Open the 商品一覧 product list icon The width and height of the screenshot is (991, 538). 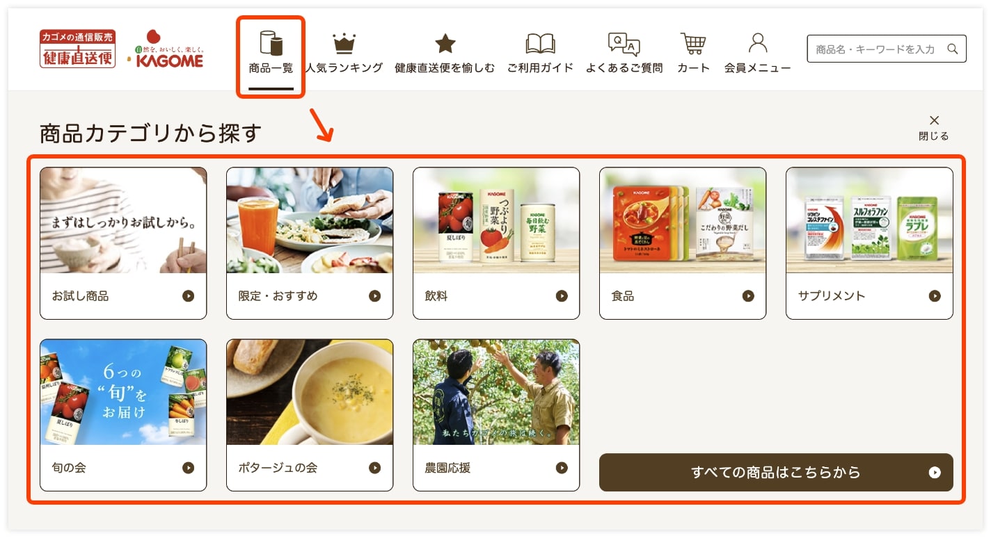[271, 43]
